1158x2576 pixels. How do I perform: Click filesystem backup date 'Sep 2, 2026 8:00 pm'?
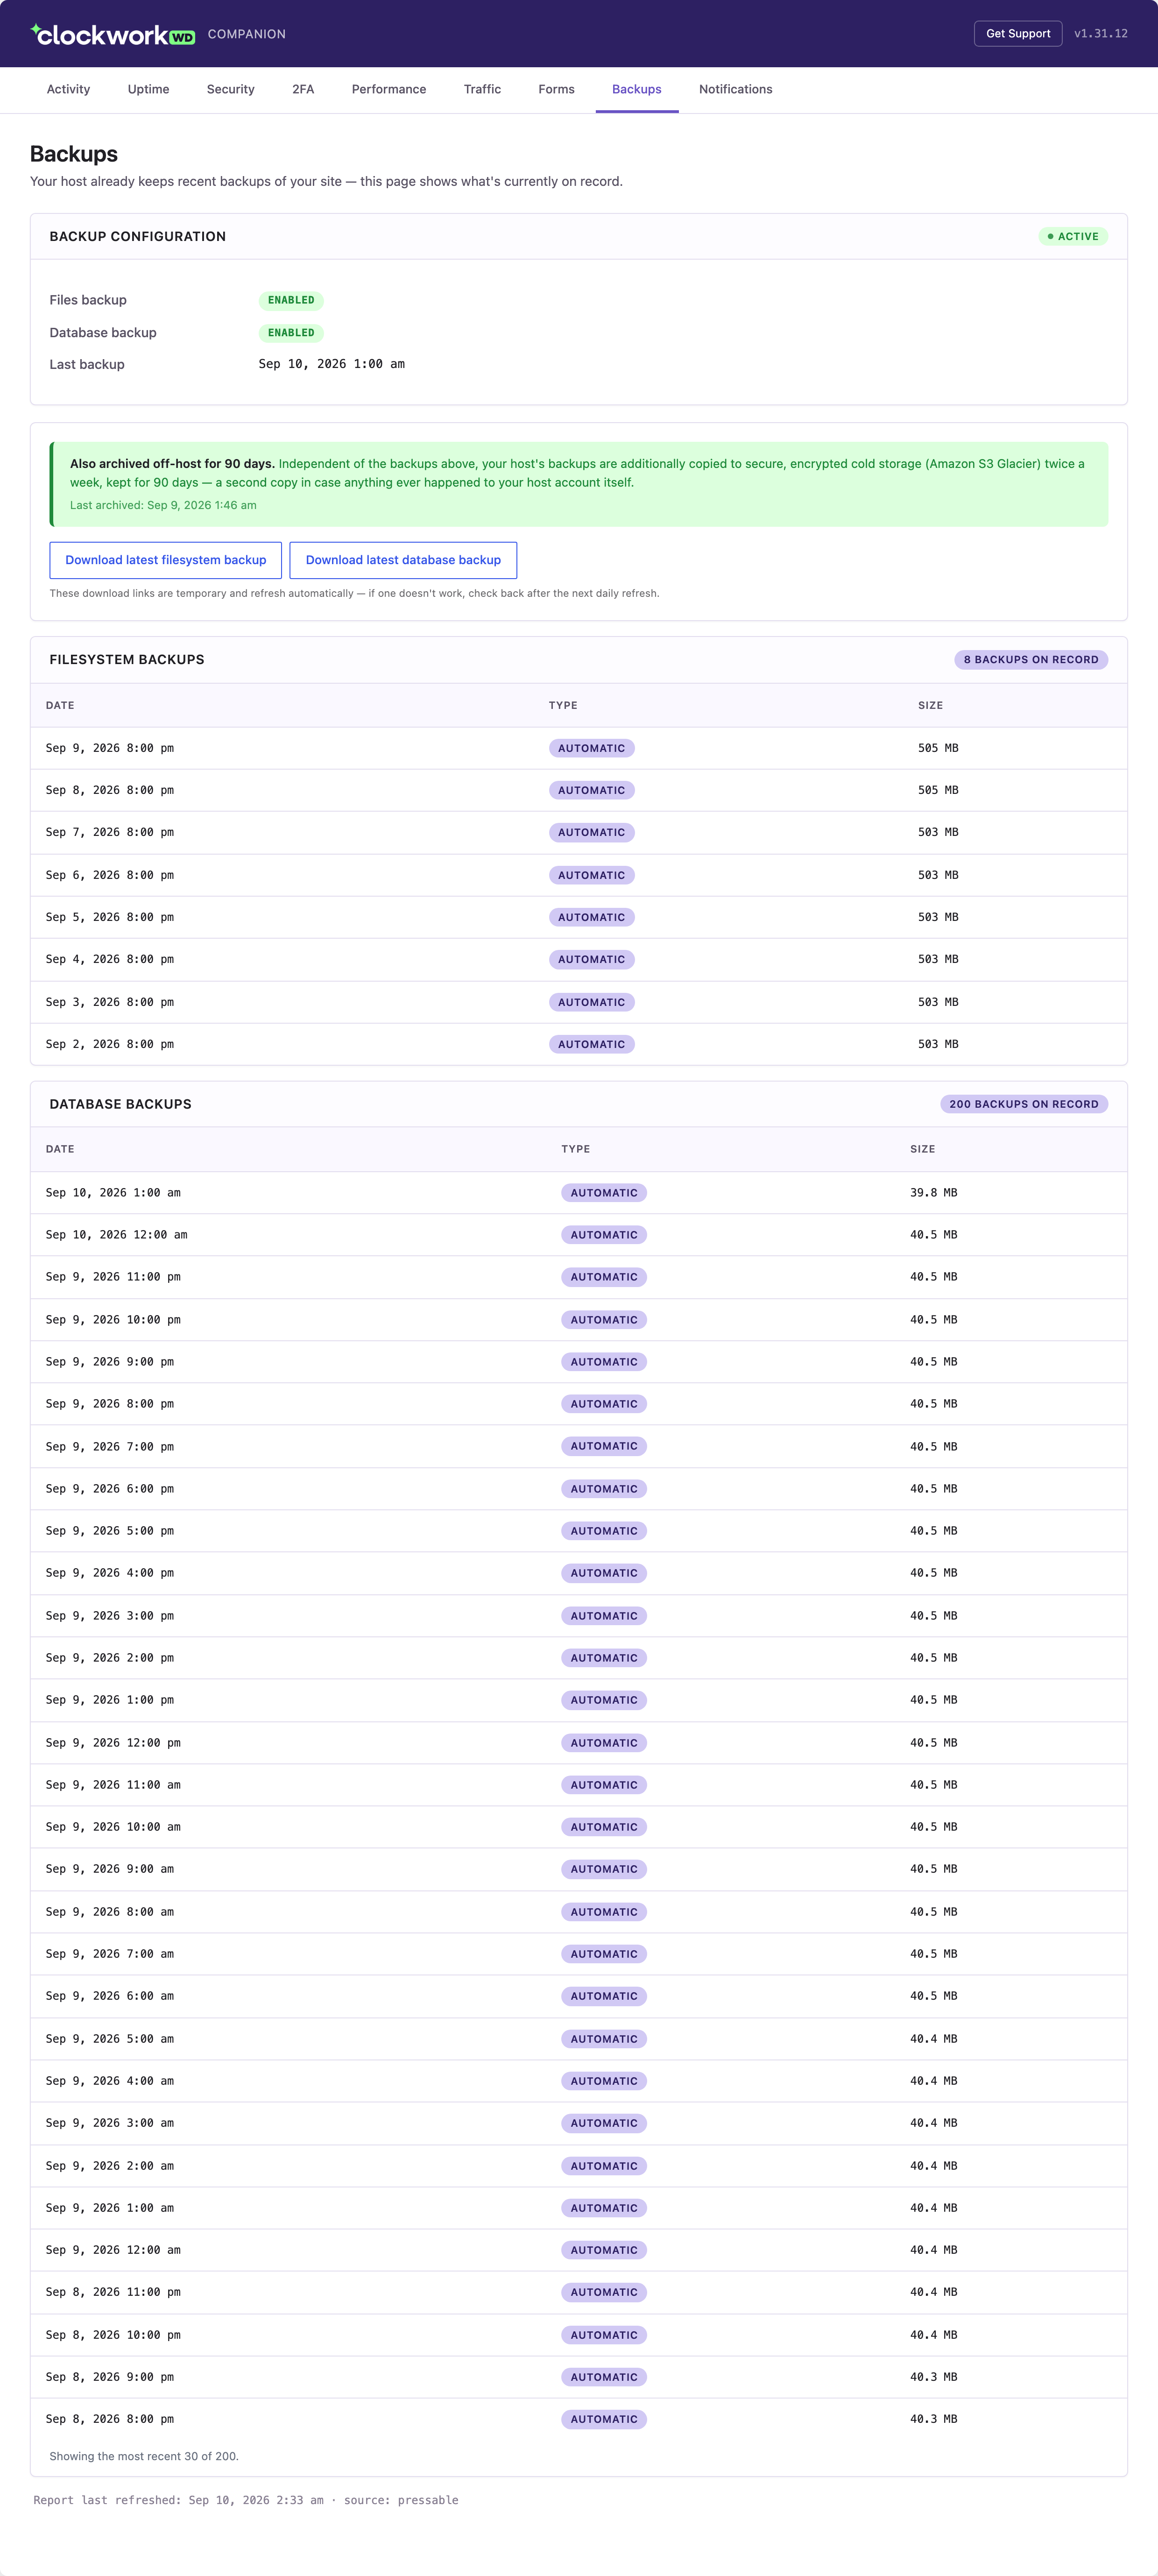pos(110,1044)
